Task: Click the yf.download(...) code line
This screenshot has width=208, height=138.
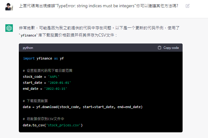Action: coord(83,107)
